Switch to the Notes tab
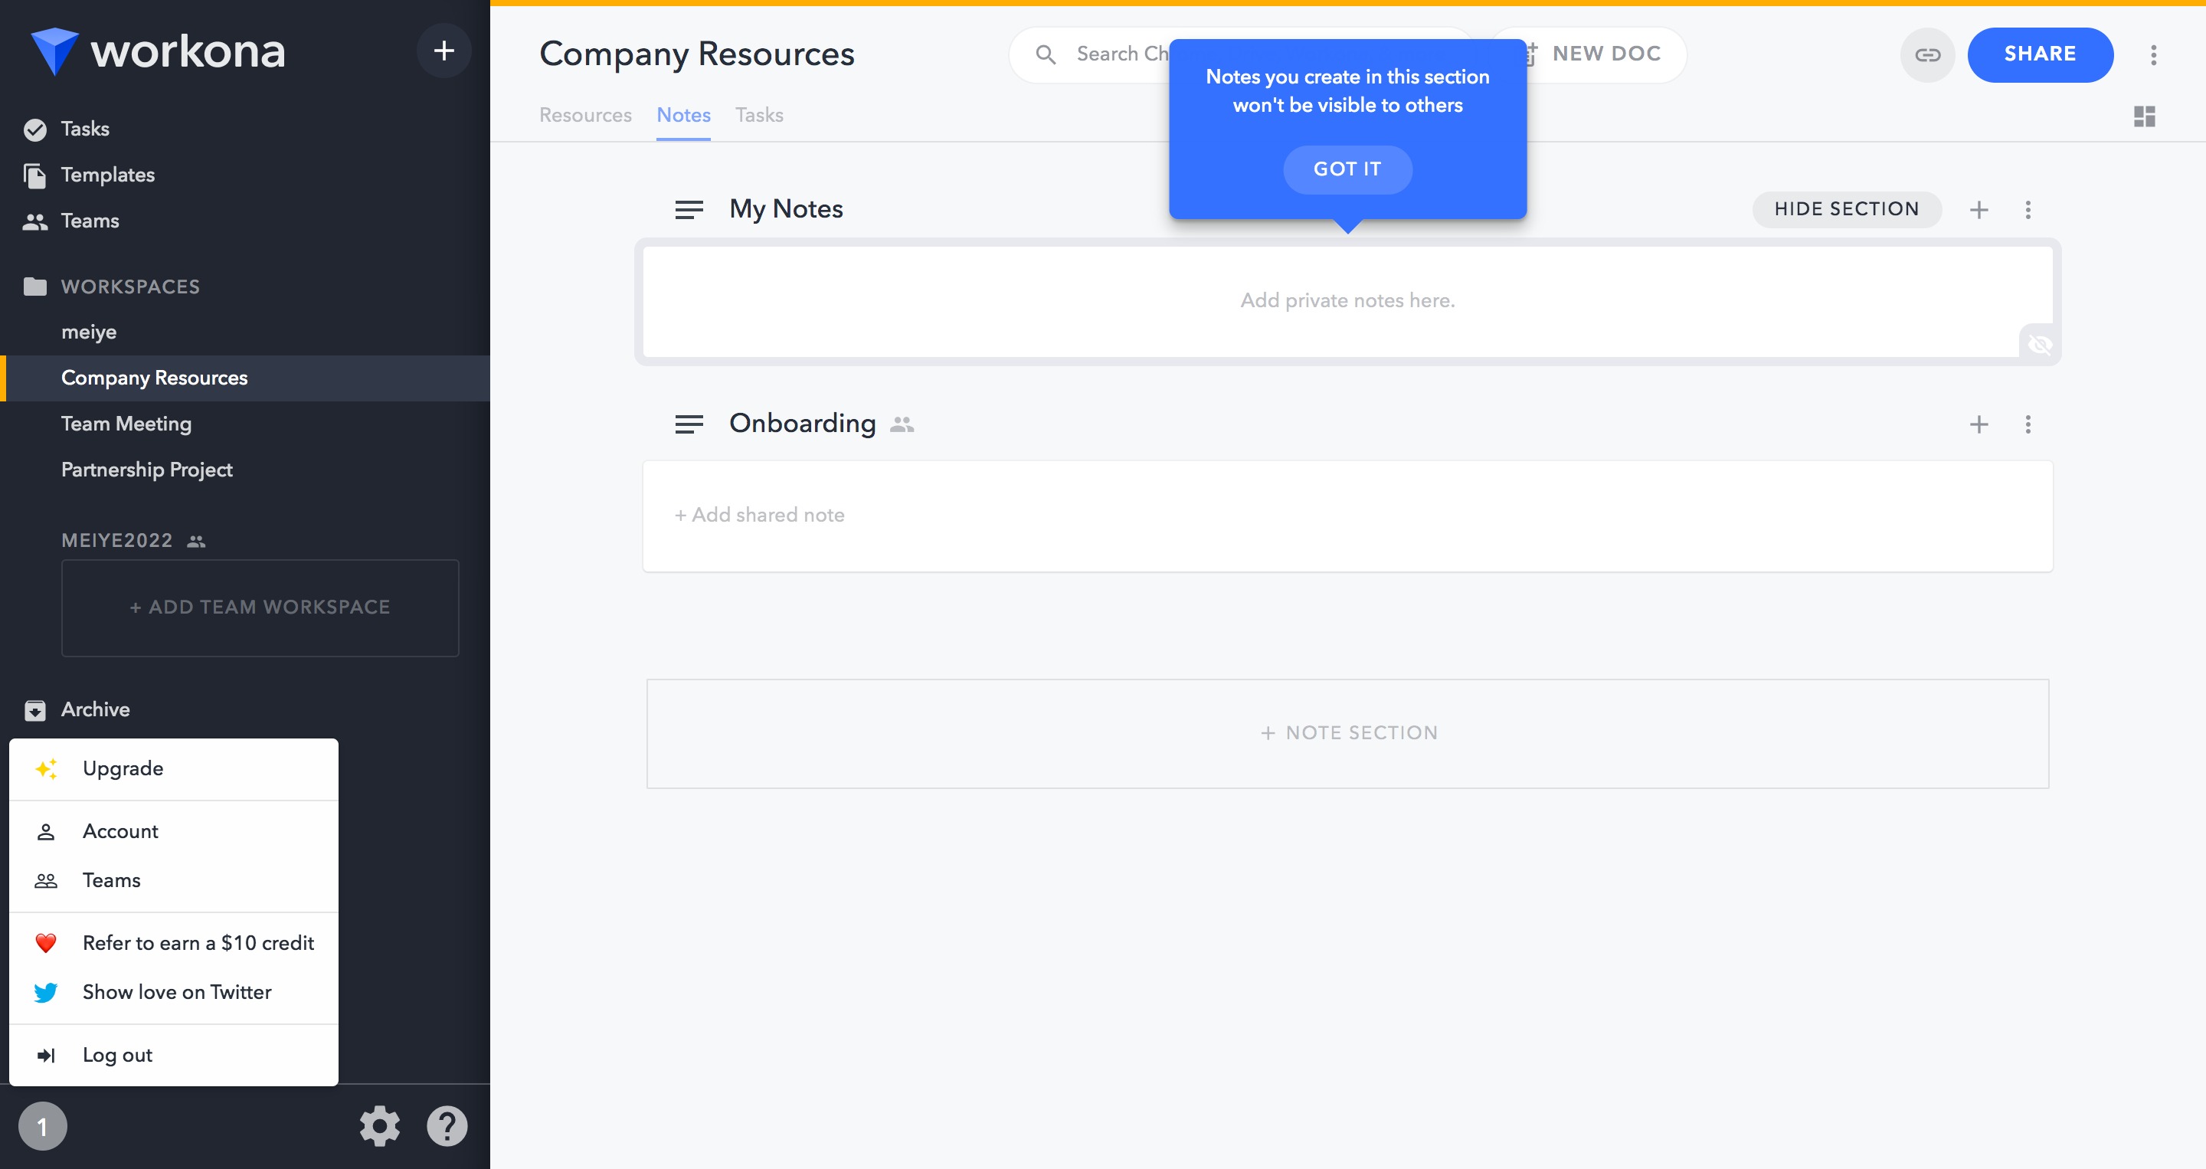The image size is (2206, 1169). 683,116
